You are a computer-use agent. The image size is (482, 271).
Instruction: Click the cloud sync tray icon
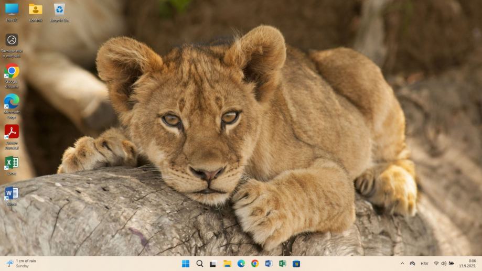coord(413,264)
